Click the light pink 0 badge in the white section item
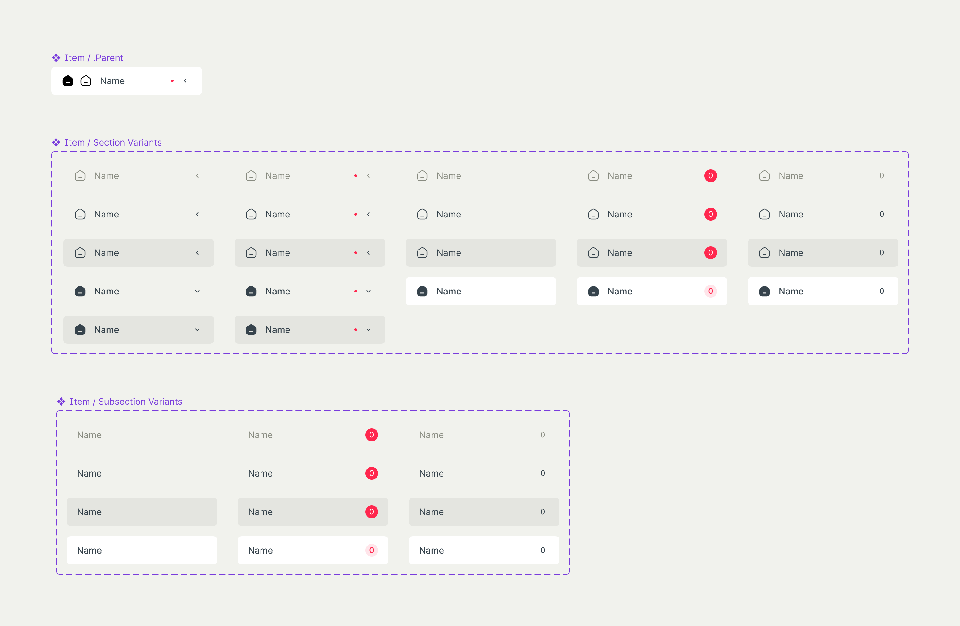 click(x=710, y=291)
